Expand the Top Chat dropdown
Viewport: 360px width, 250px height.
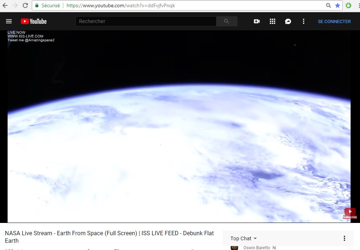pyautogui.click(x=243, y=238)
